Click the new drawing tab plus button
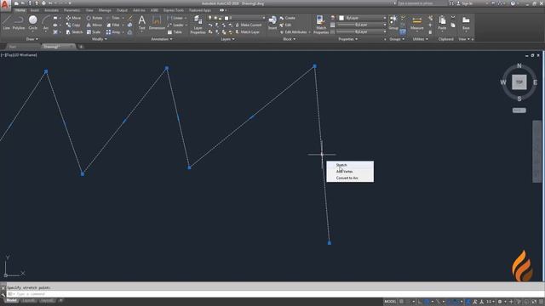This screenshot has height=306, width=545. click(81, 47)
